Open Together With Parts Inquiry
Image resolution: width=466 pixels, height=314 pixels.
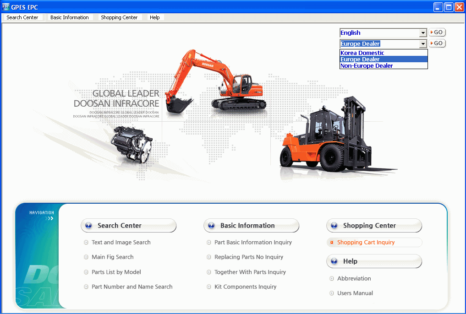pyautogui.click(x=250, y=272)
